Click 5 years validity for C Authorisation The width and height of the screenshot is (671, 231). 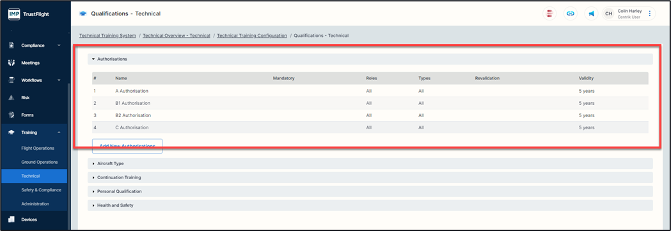point(587,127)
